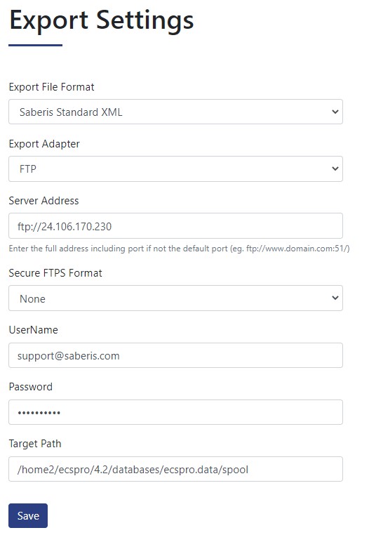Image resolution: width=369 pixels, height=535 pixels.
Task: Select the Password input field
Action: pos(175,412)
